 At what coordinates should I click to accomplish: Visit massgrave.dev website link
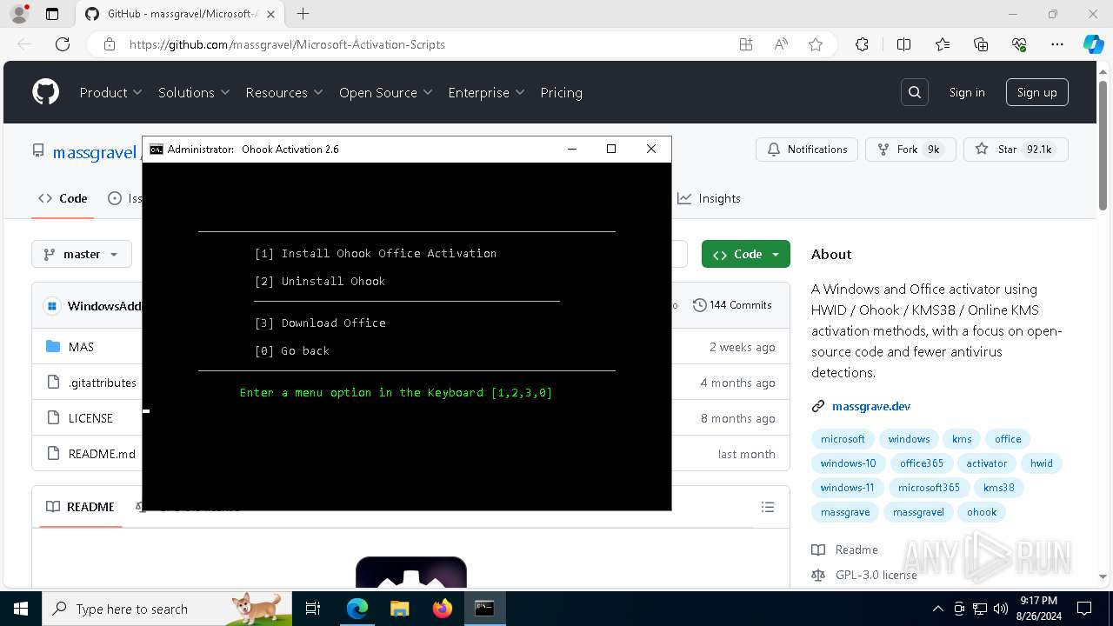(871, 406)
